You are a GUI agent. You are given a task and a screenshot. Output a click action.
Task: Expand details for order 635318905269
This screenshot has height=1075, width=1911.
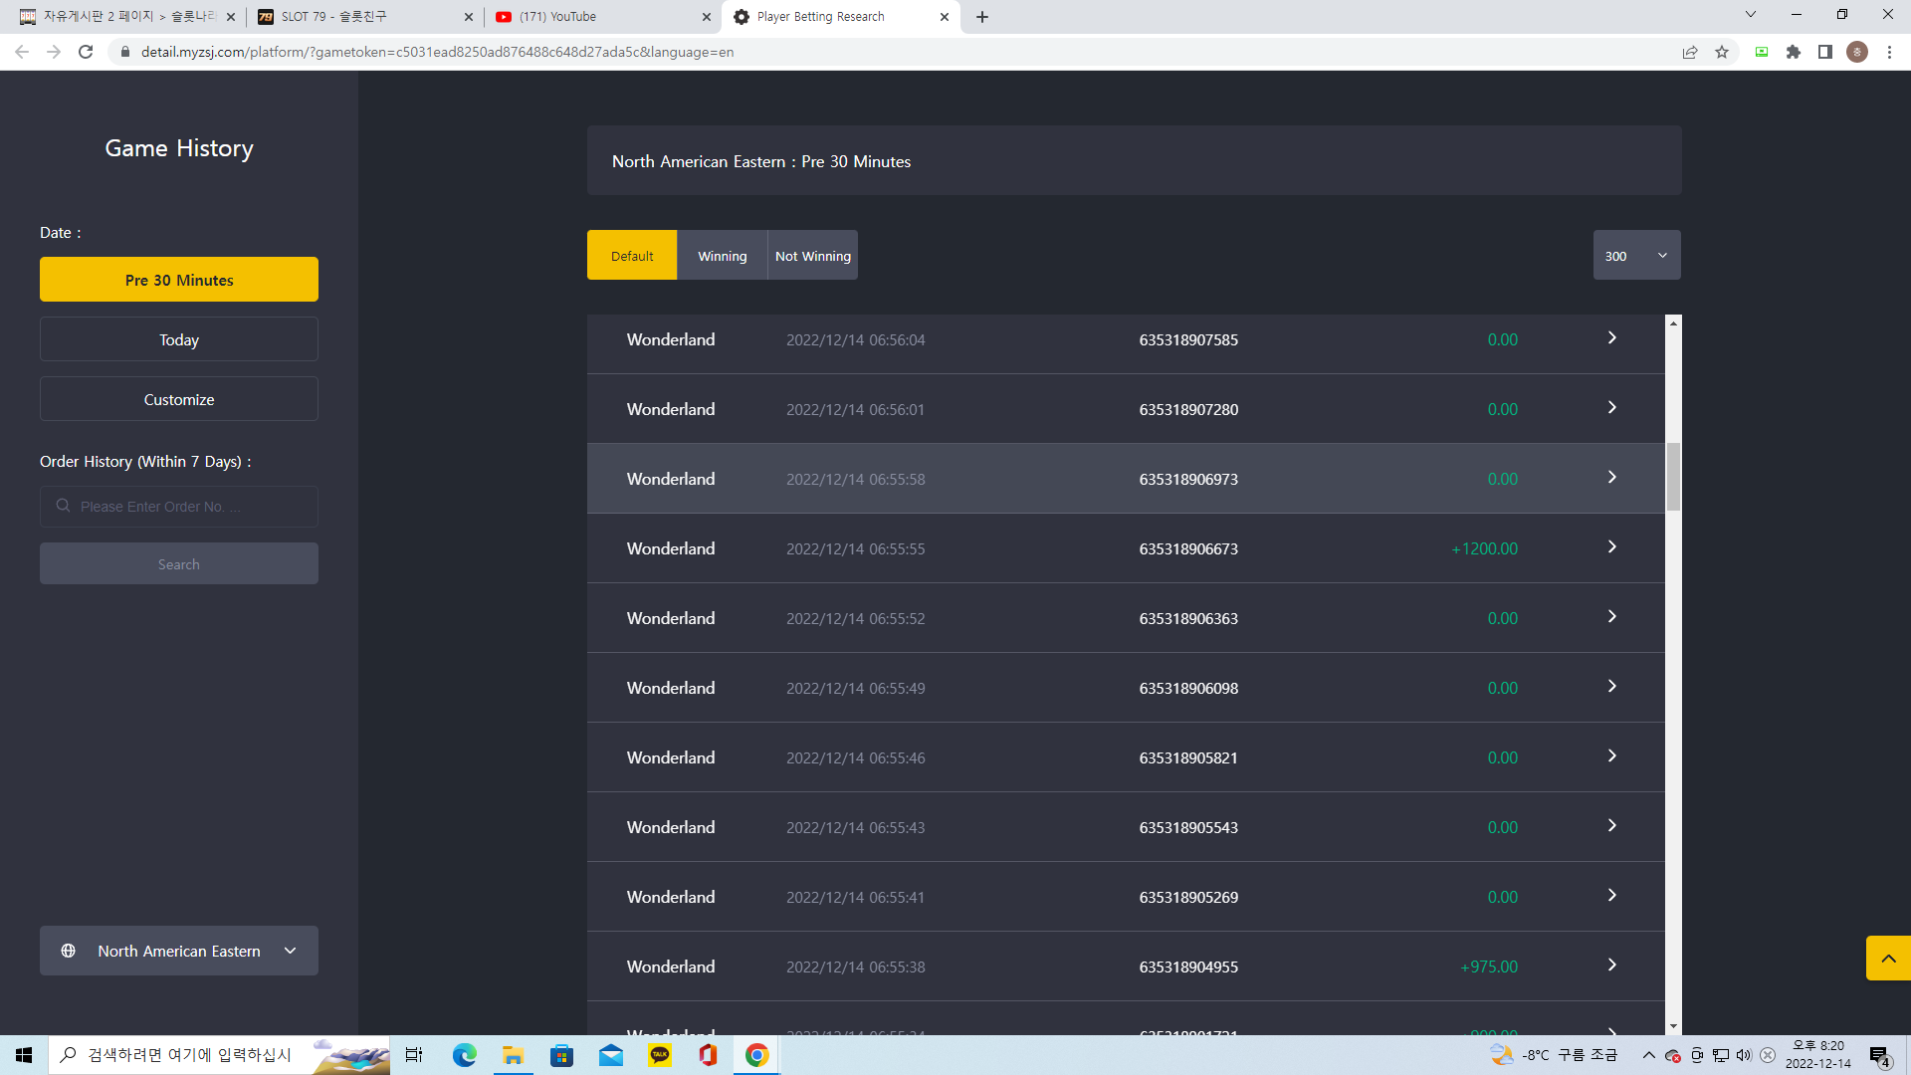point(1612,896)
